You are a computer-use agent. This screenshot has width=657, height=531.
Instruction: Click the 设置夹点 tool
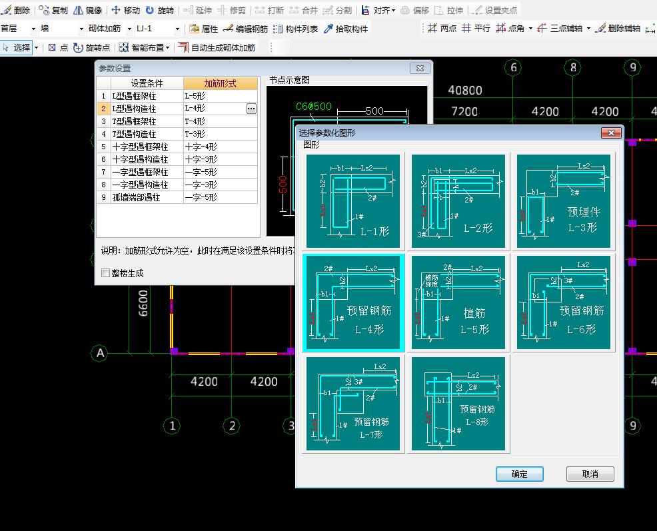pyautogui.click(x=494, y=10)
